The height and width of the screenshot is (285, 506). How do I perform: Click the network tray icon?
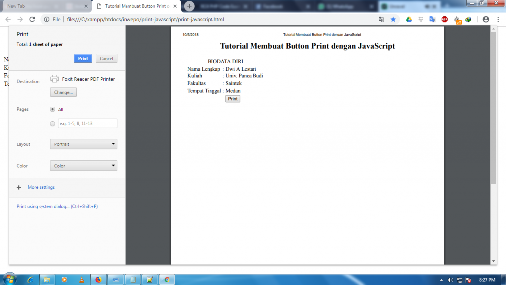[460, 280]
